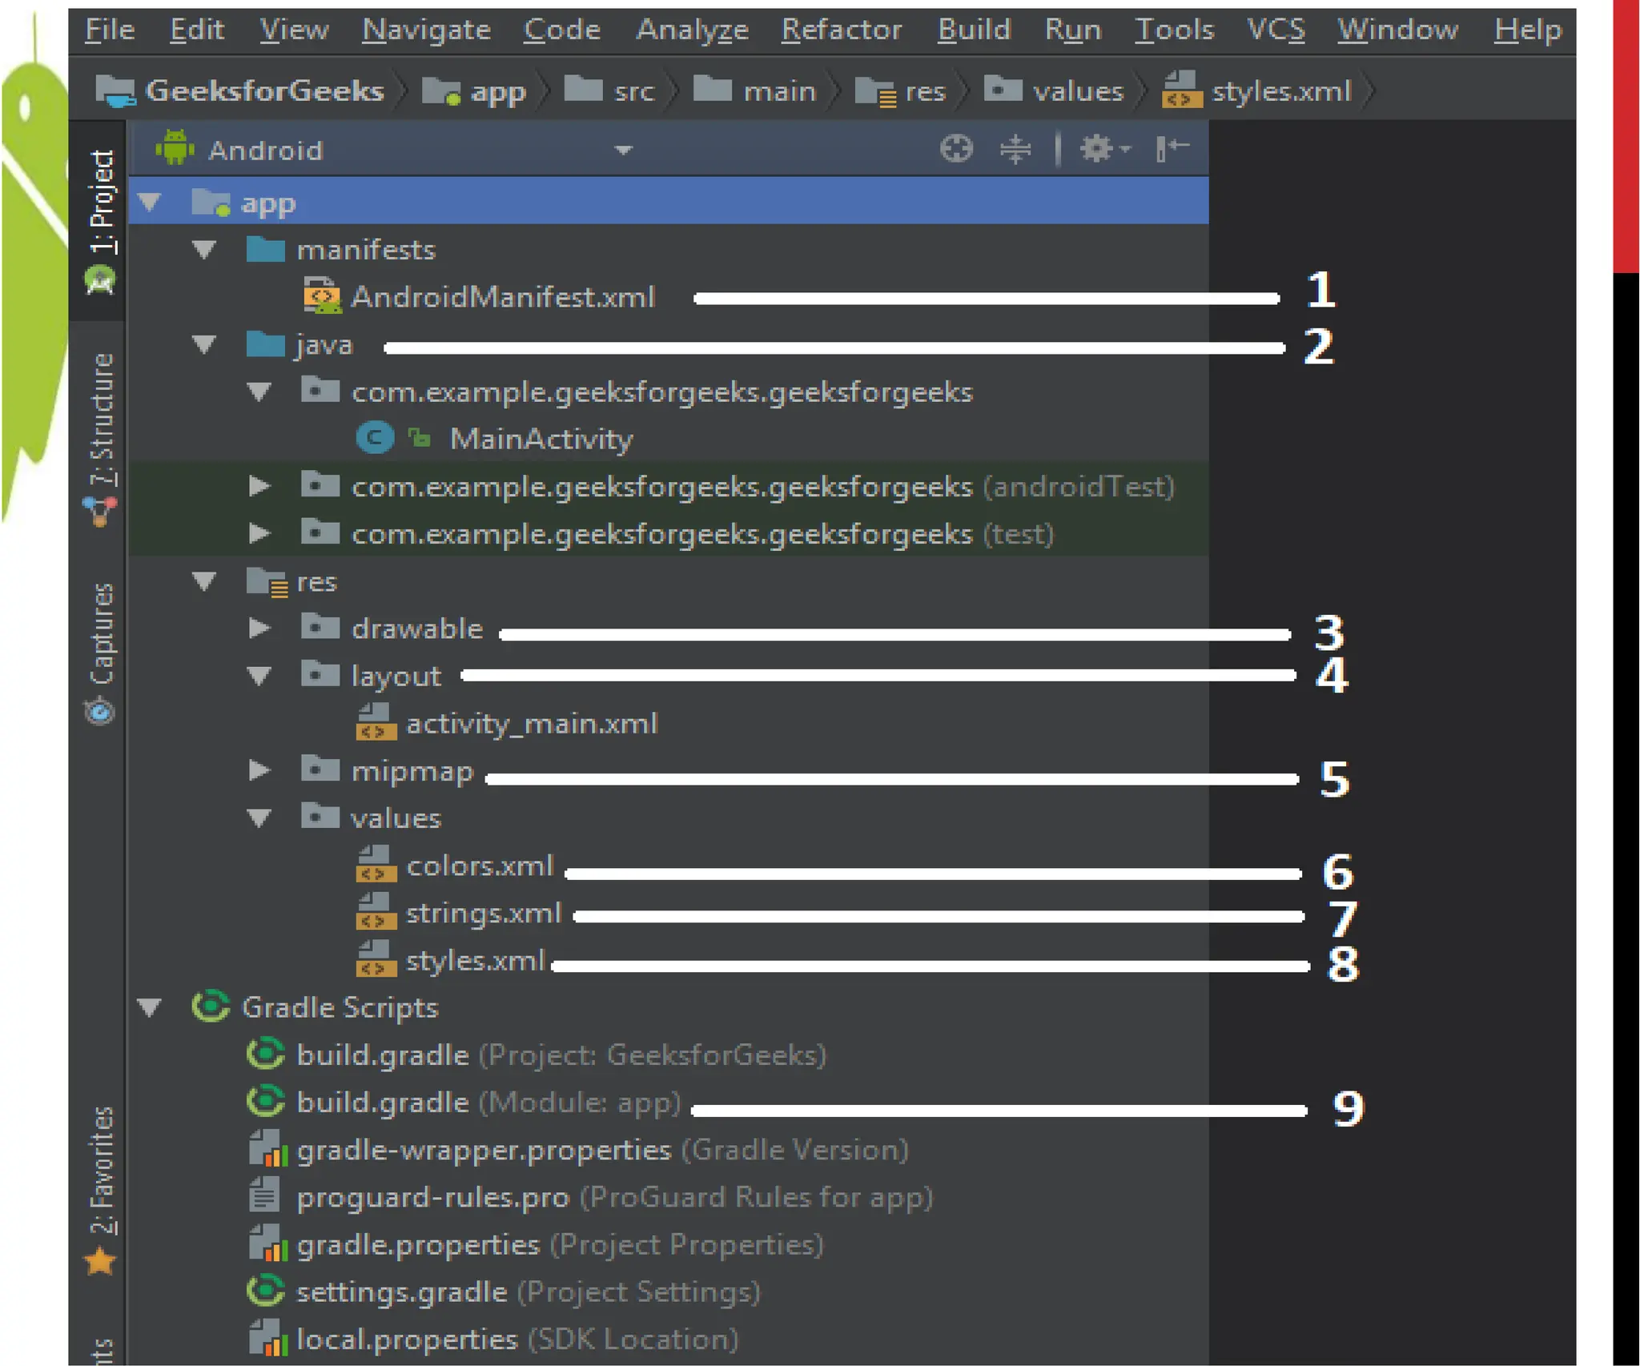Image resolution: width=1640 pixels, height=1366 pixels.
Task: Click the Favorites star icon
Action: [x=100, y=1262]
